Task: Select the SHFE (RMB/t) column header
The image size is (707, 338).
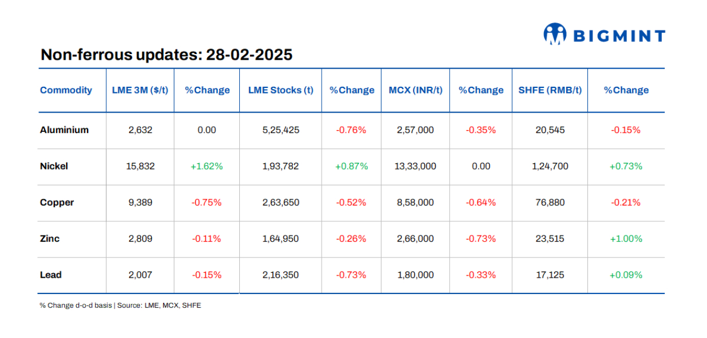Action: coord(550,90)
